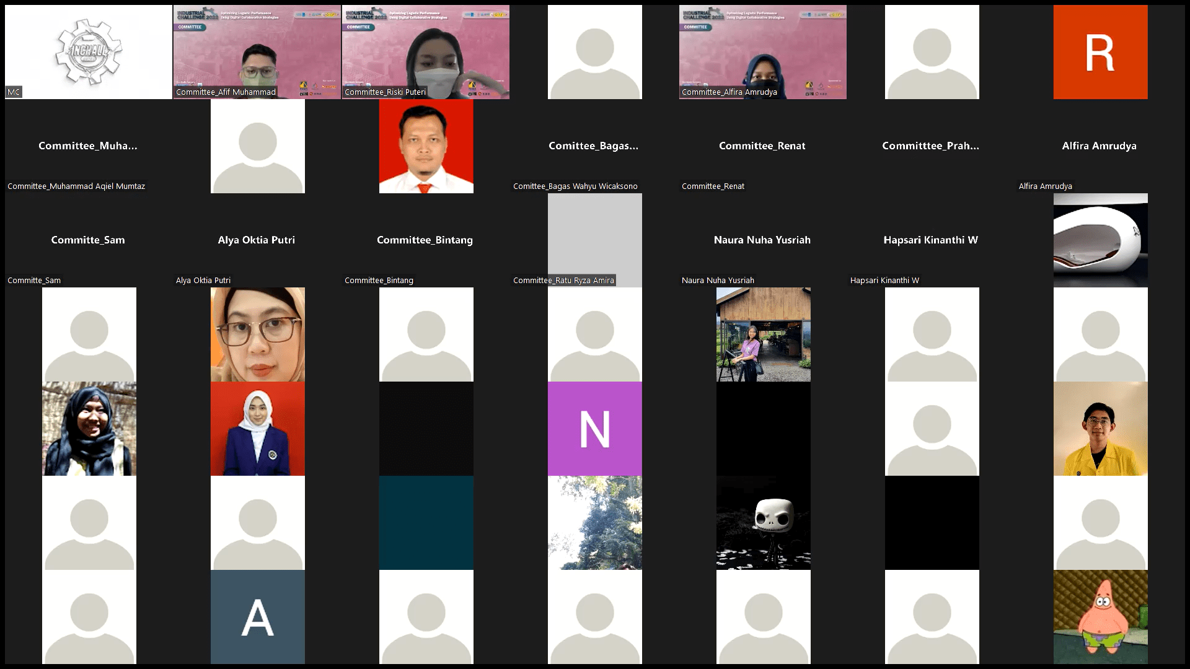This screenshot has width=1190, height=669.
Task: Select the girl at wooden barn photo
Action: coord(763,334)
